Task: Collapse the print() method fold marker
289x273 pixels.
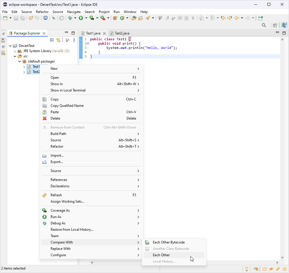Action: pos(88,43)
